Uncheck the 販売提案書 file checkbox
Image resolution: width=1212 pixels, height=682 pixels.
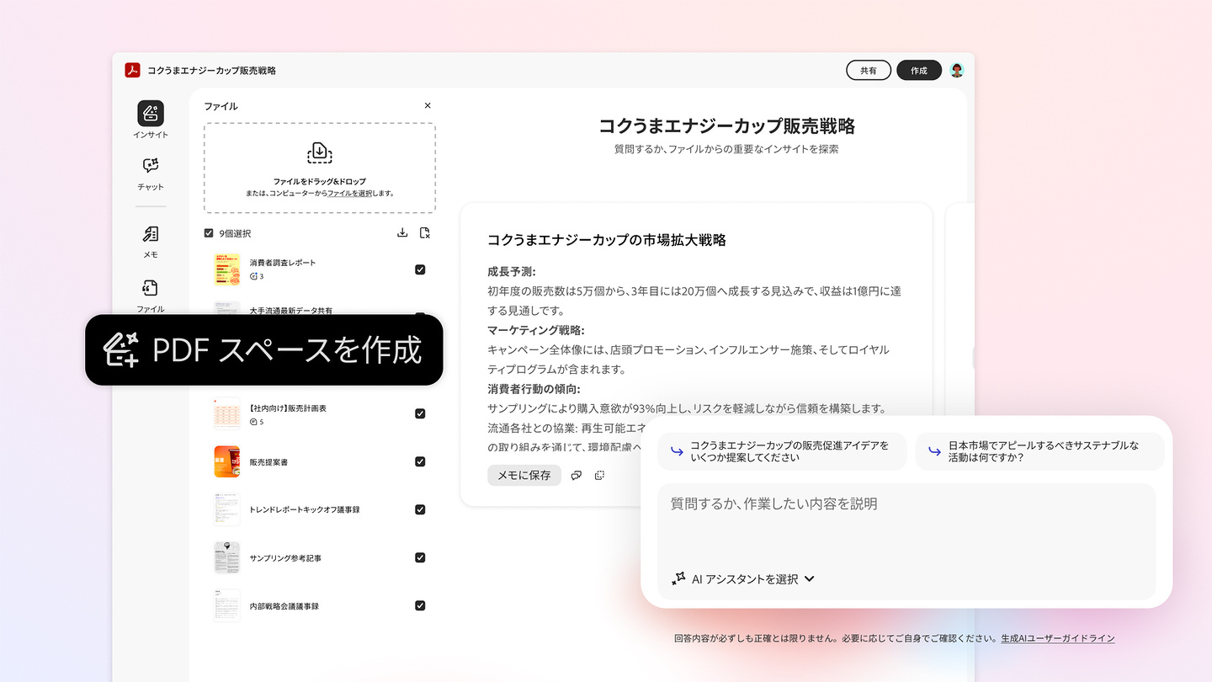tap(420, 461)
